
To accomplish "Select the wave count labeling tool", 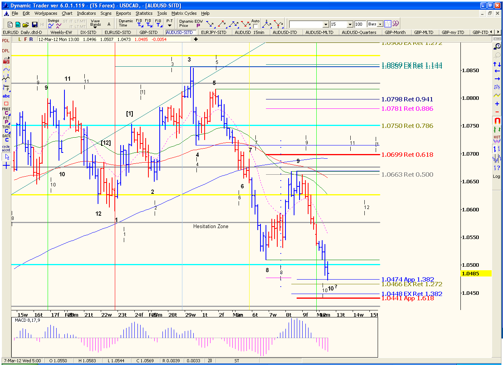I will click(x=6, y=78).
